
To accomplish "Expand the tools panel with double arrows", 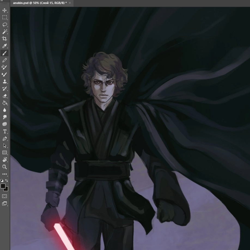I will (x=2, y=1).
